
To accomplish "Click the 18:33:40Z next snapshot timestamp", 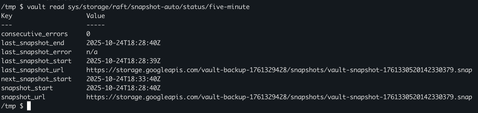I will click(x=123, y=79).
